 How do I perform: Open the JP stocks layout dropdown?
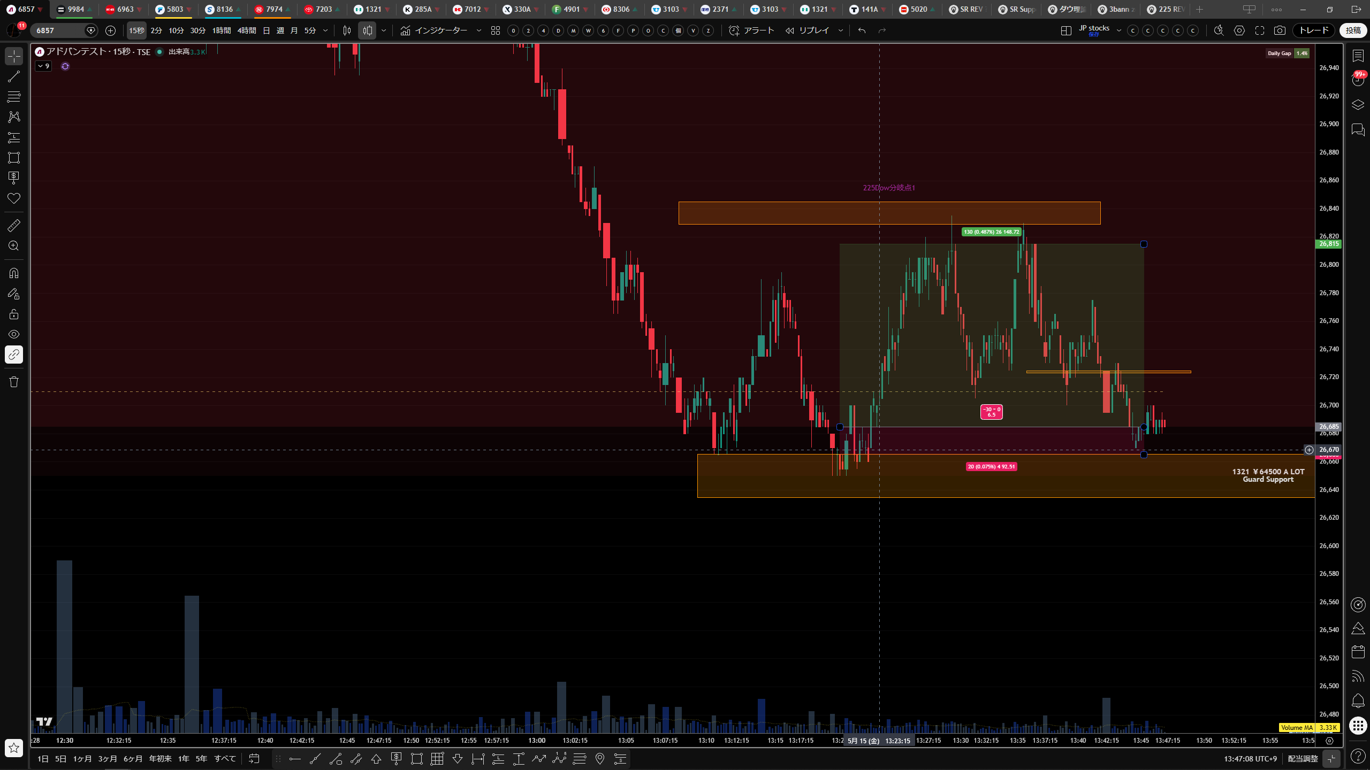tap(1118, 30)
